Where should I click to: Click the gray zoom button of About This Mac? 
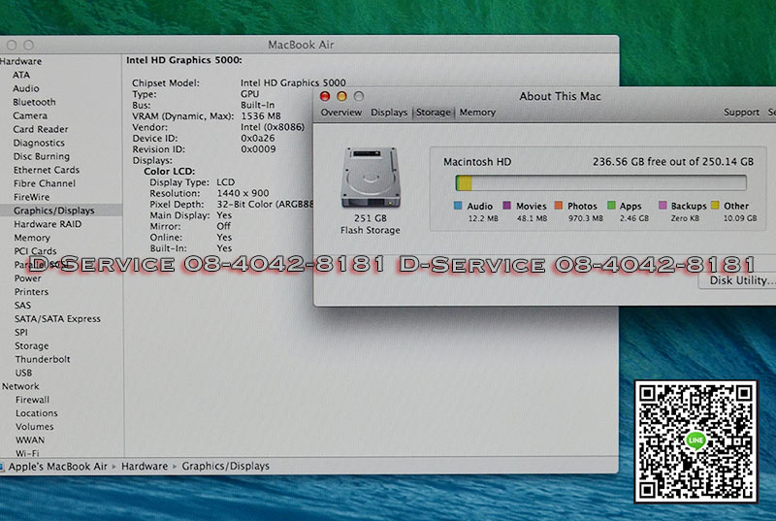pos(359,96)
